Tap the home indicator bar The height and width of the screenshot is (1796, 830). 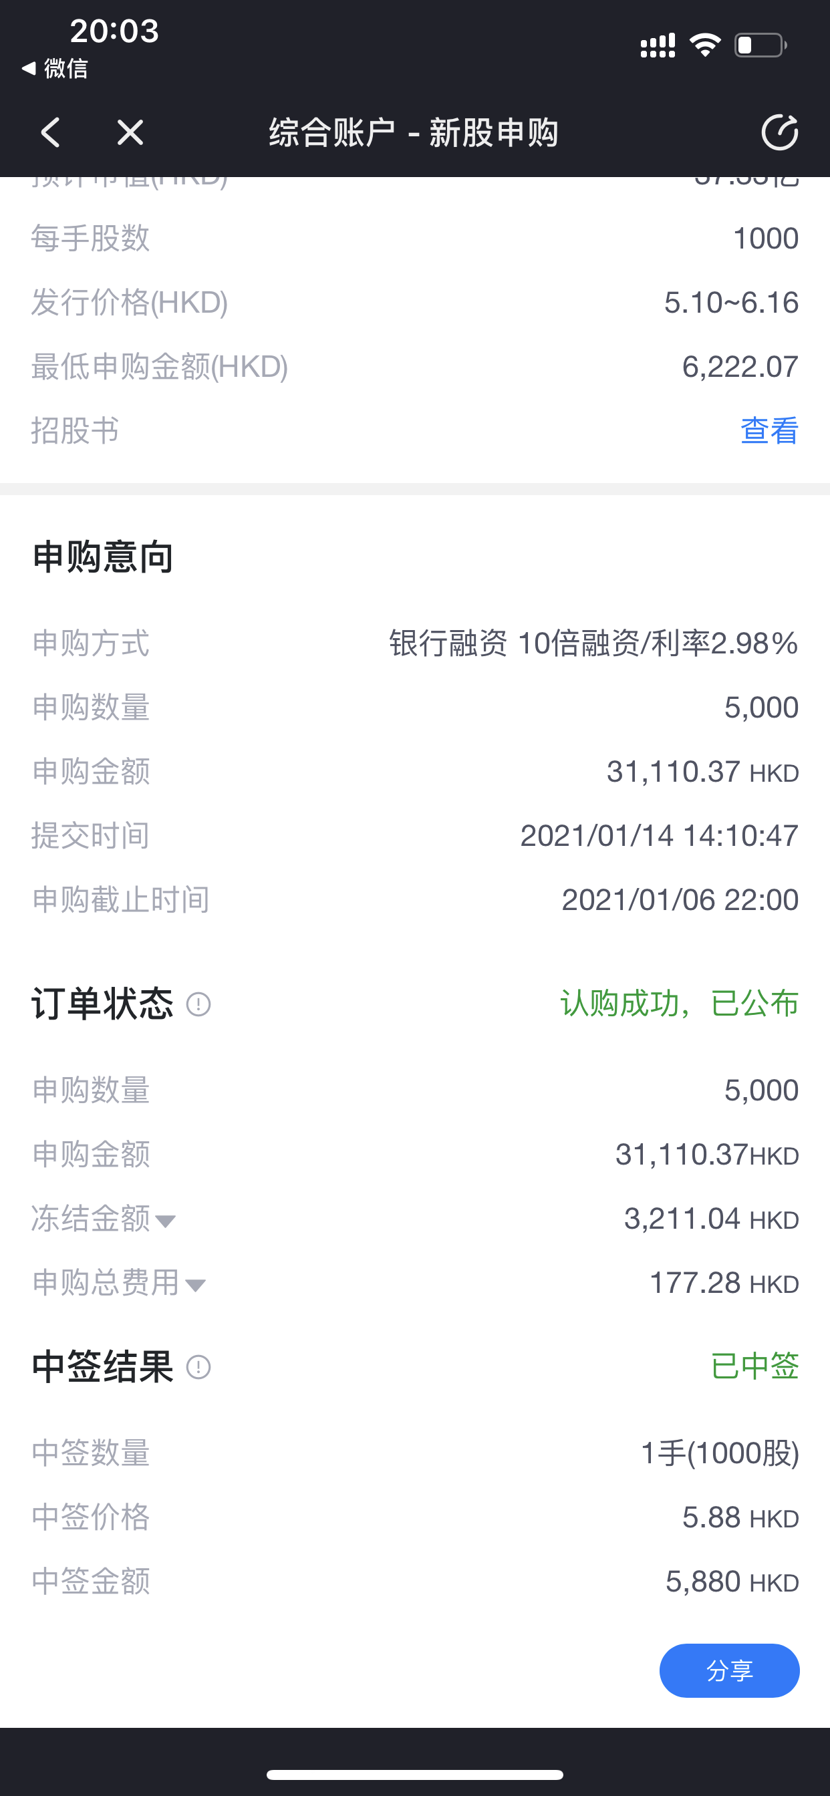tap(415, 1775)
